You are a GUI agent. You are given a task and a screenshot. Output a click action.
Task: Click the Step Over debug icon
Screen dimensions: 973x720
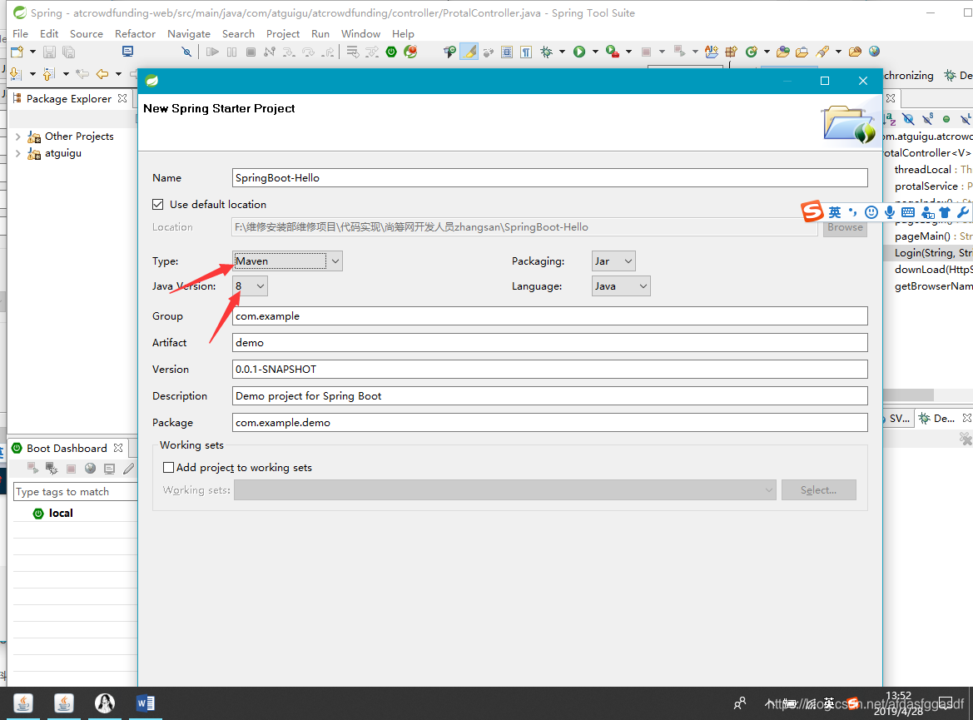tap(309, 52)
